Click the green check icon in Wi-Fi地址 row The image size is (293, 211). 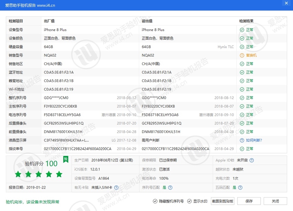(242, 89)
